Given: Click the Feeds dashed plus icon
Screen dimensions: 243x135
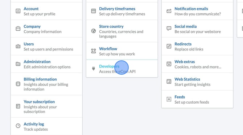Looking at the screenshot, I should 169,99.
